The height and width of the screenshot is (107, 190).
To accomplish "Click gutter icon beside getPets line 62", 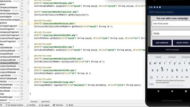I will (28, 23).
